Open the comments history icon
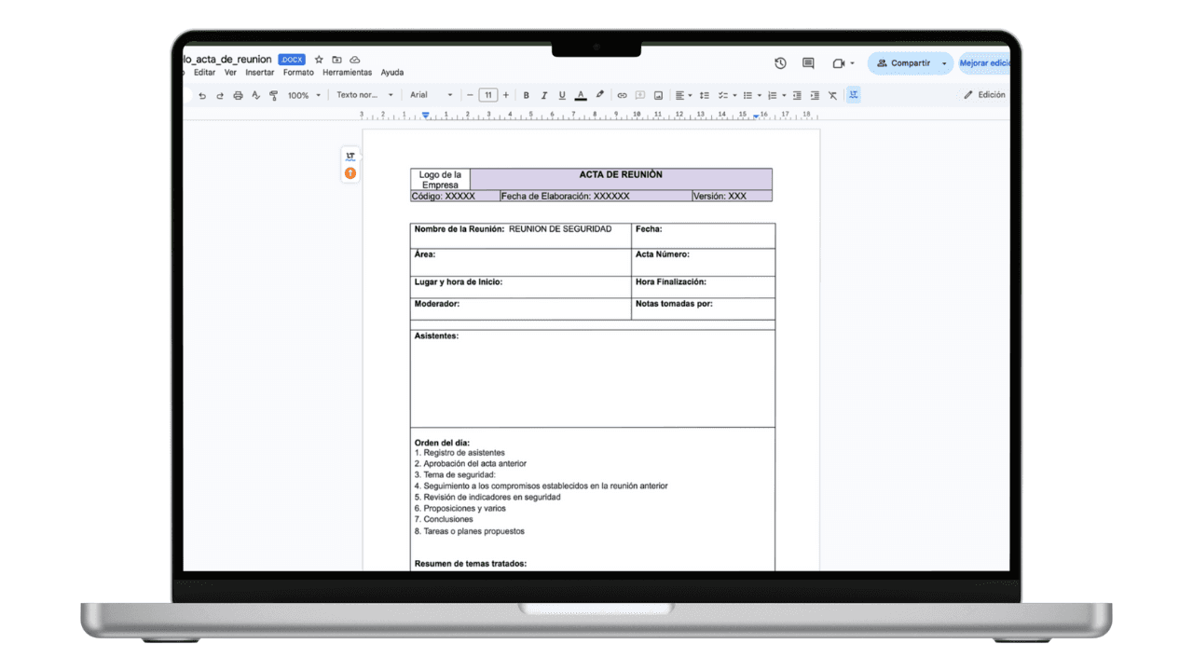Image resolution: width=1193 pixels, height=671 pixels. 808,63
